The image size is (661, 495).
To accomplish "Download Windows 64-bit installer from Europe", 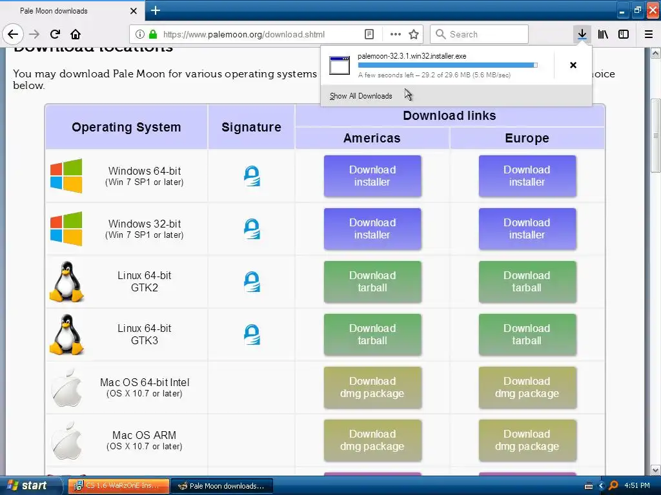I will (x=527, y=176).
